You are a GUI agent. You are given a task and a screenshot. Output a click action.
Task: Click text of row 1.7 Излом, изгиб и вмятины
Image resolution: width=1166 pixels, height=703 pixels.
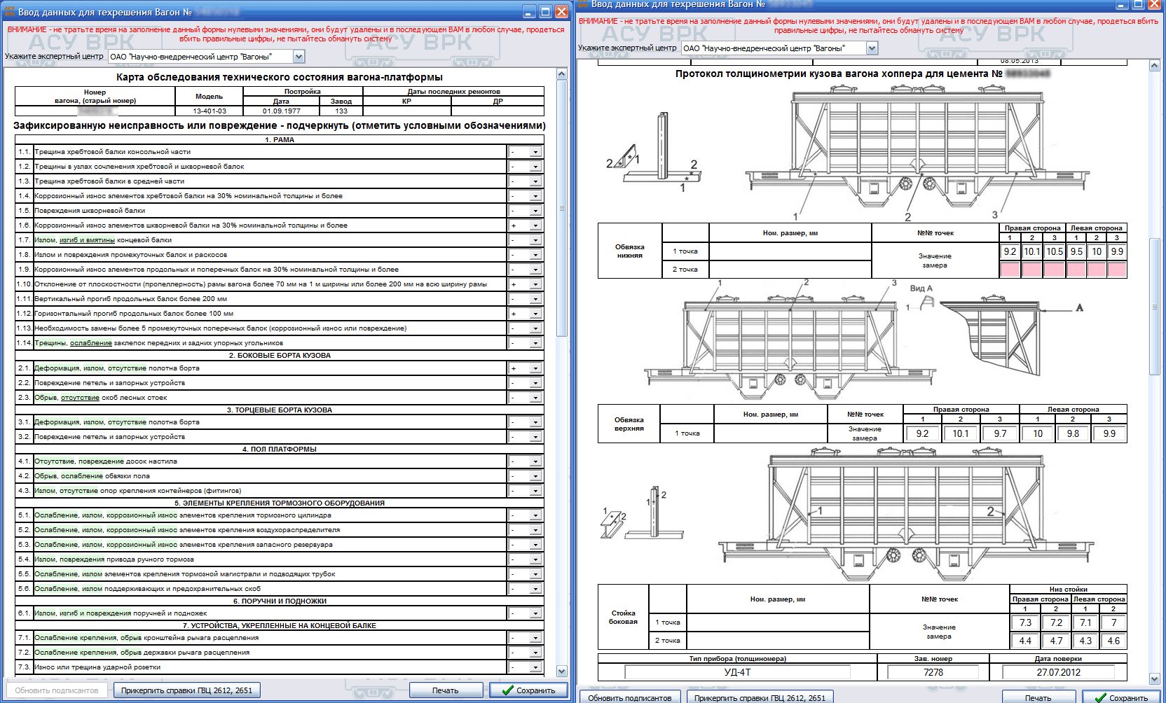click(x=103, y=240)
